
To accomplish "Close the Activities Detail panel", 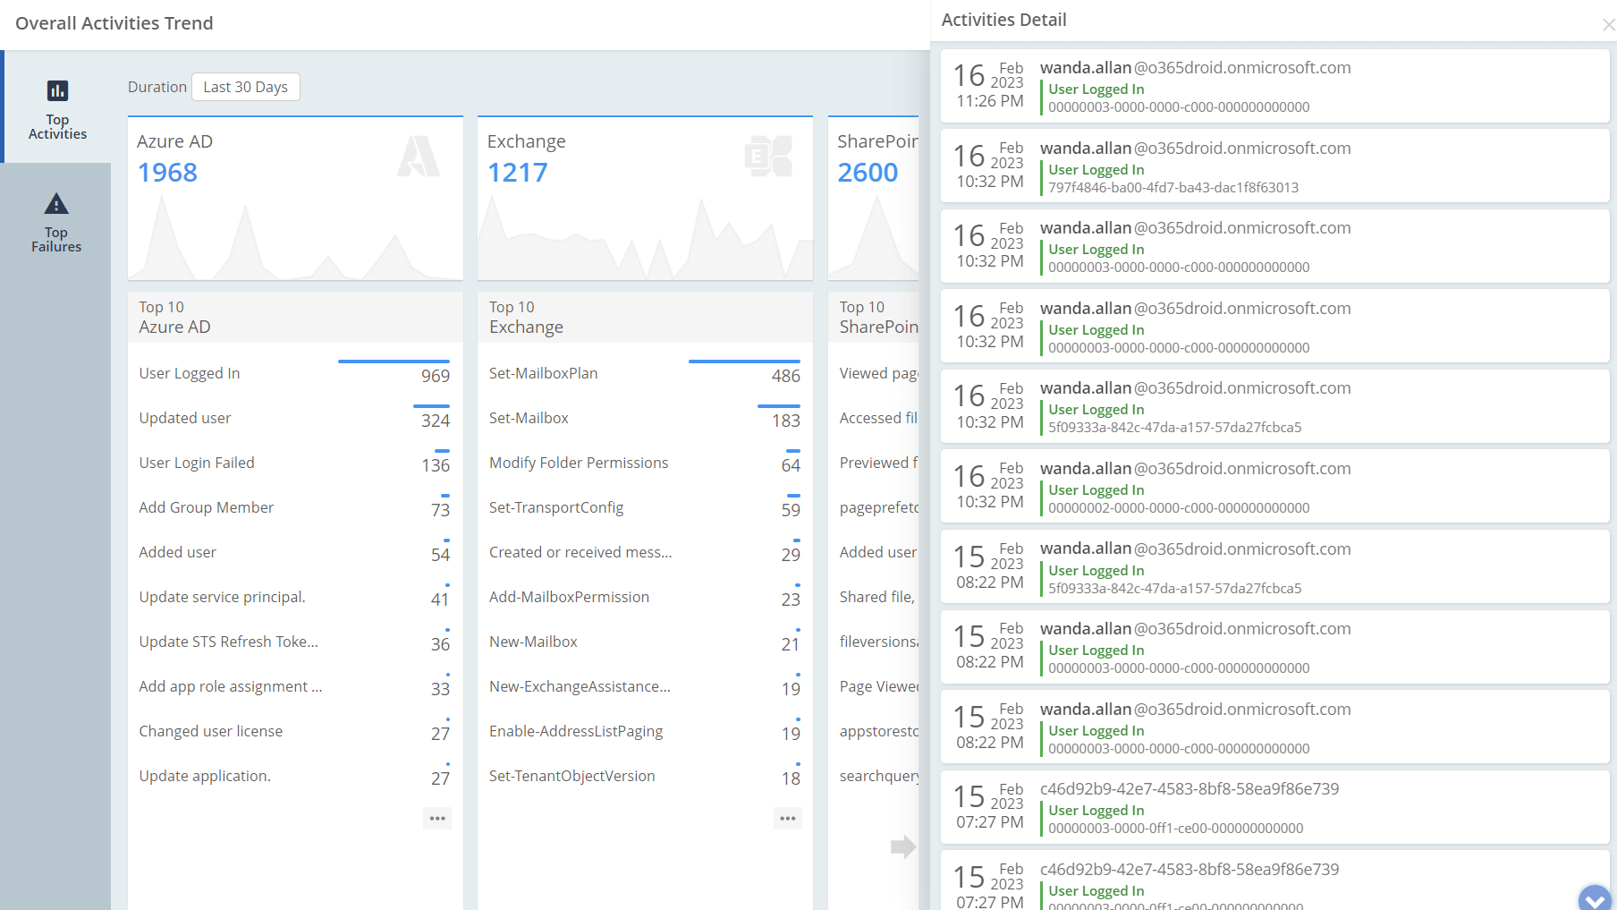I will (x=1607, y=25).
